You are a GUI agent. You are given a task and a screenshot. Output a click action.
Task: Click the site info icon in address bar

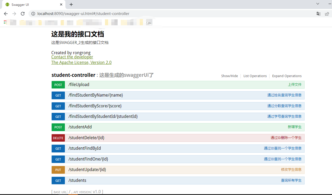click(33, 14)
